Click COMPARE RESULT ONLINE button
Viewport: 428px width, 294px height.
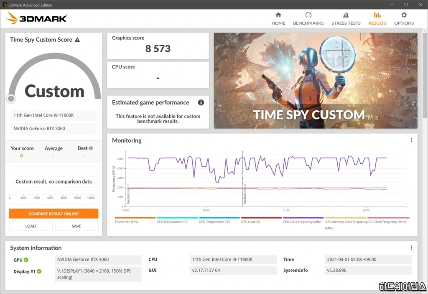click(x=53, y=213)
